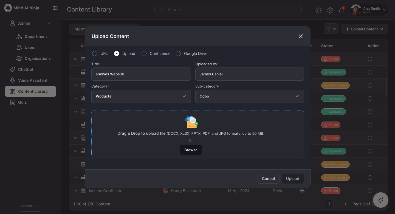Close the Upload Content dialog
Image resolution: width=395 pixels, height=214 pixels.
pyautogui.click(x=301, y=36)
